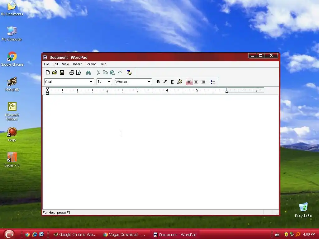Select the Vegas 7.0 desktop shortcut
319x239 pixels.
pos(12,160)
